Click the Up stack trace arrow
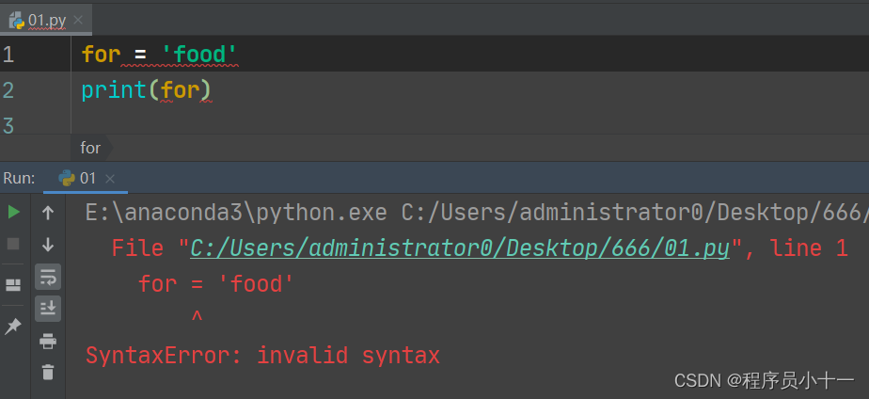This screenshot has width=869, height=399. 48,213
